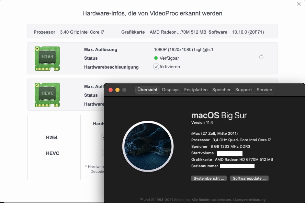The height and width of the screenshot is (203, 305).
Task: Click 'AMD Radeon HD 6770M 512 MB' text
Action: click(244, 159)
